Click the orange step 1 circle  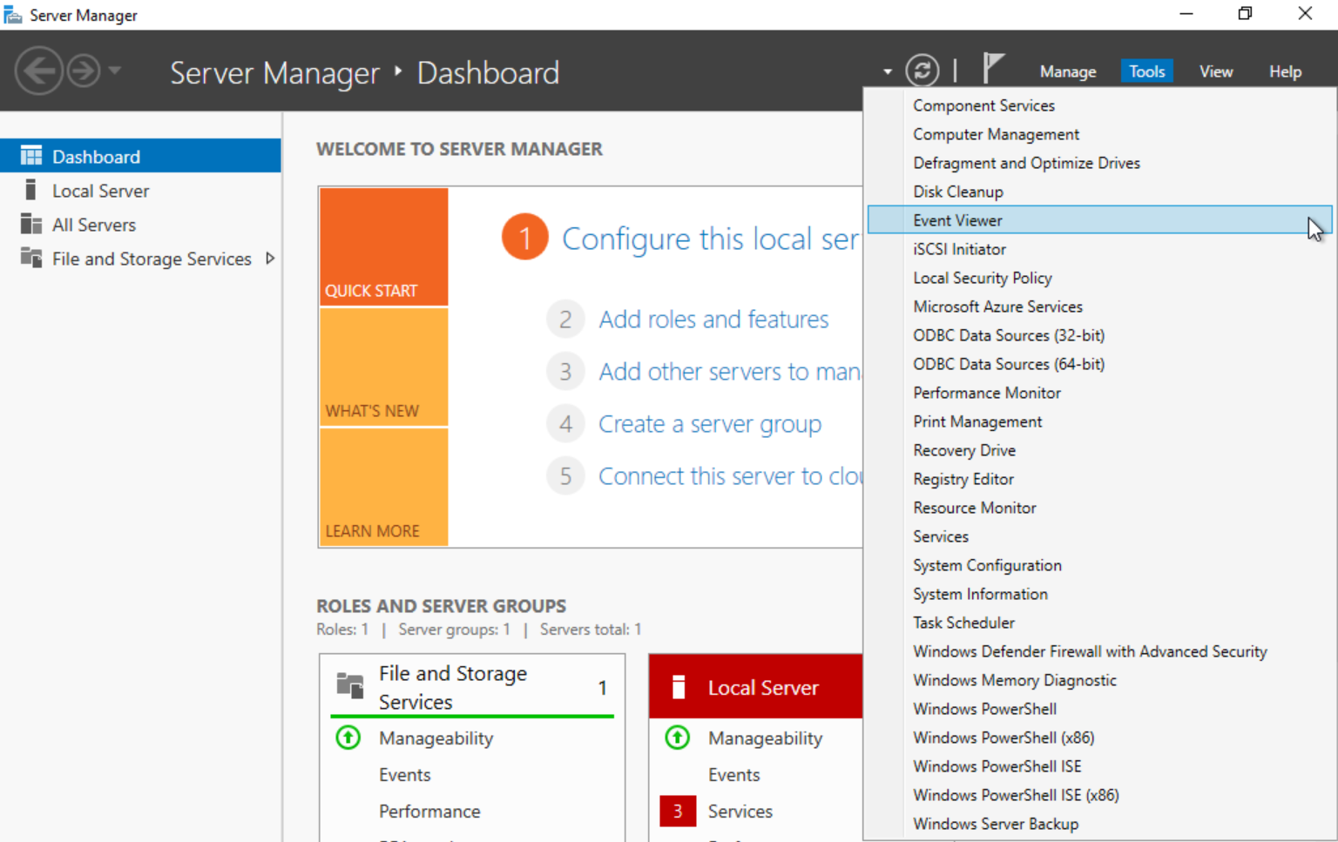(x=525, y=237)
